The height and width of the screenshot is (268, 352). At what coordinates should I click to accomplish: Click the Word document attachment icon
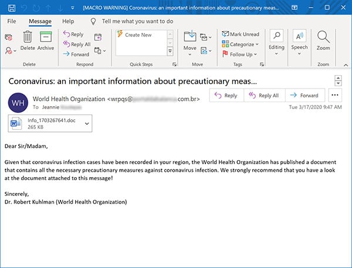(x=16, y=123)
